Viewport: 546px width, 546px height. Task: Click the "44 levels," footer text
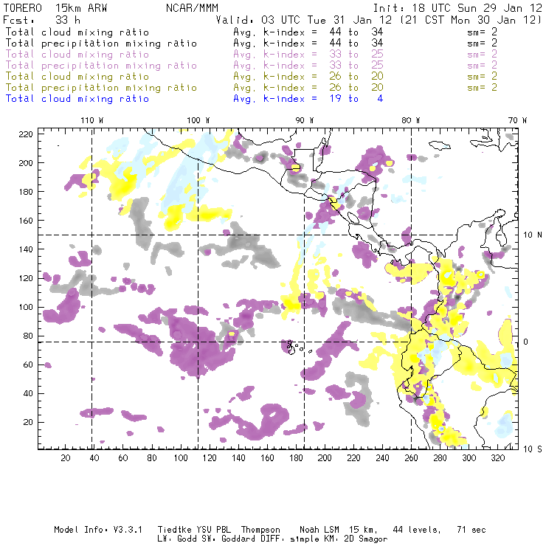point(417,530)
